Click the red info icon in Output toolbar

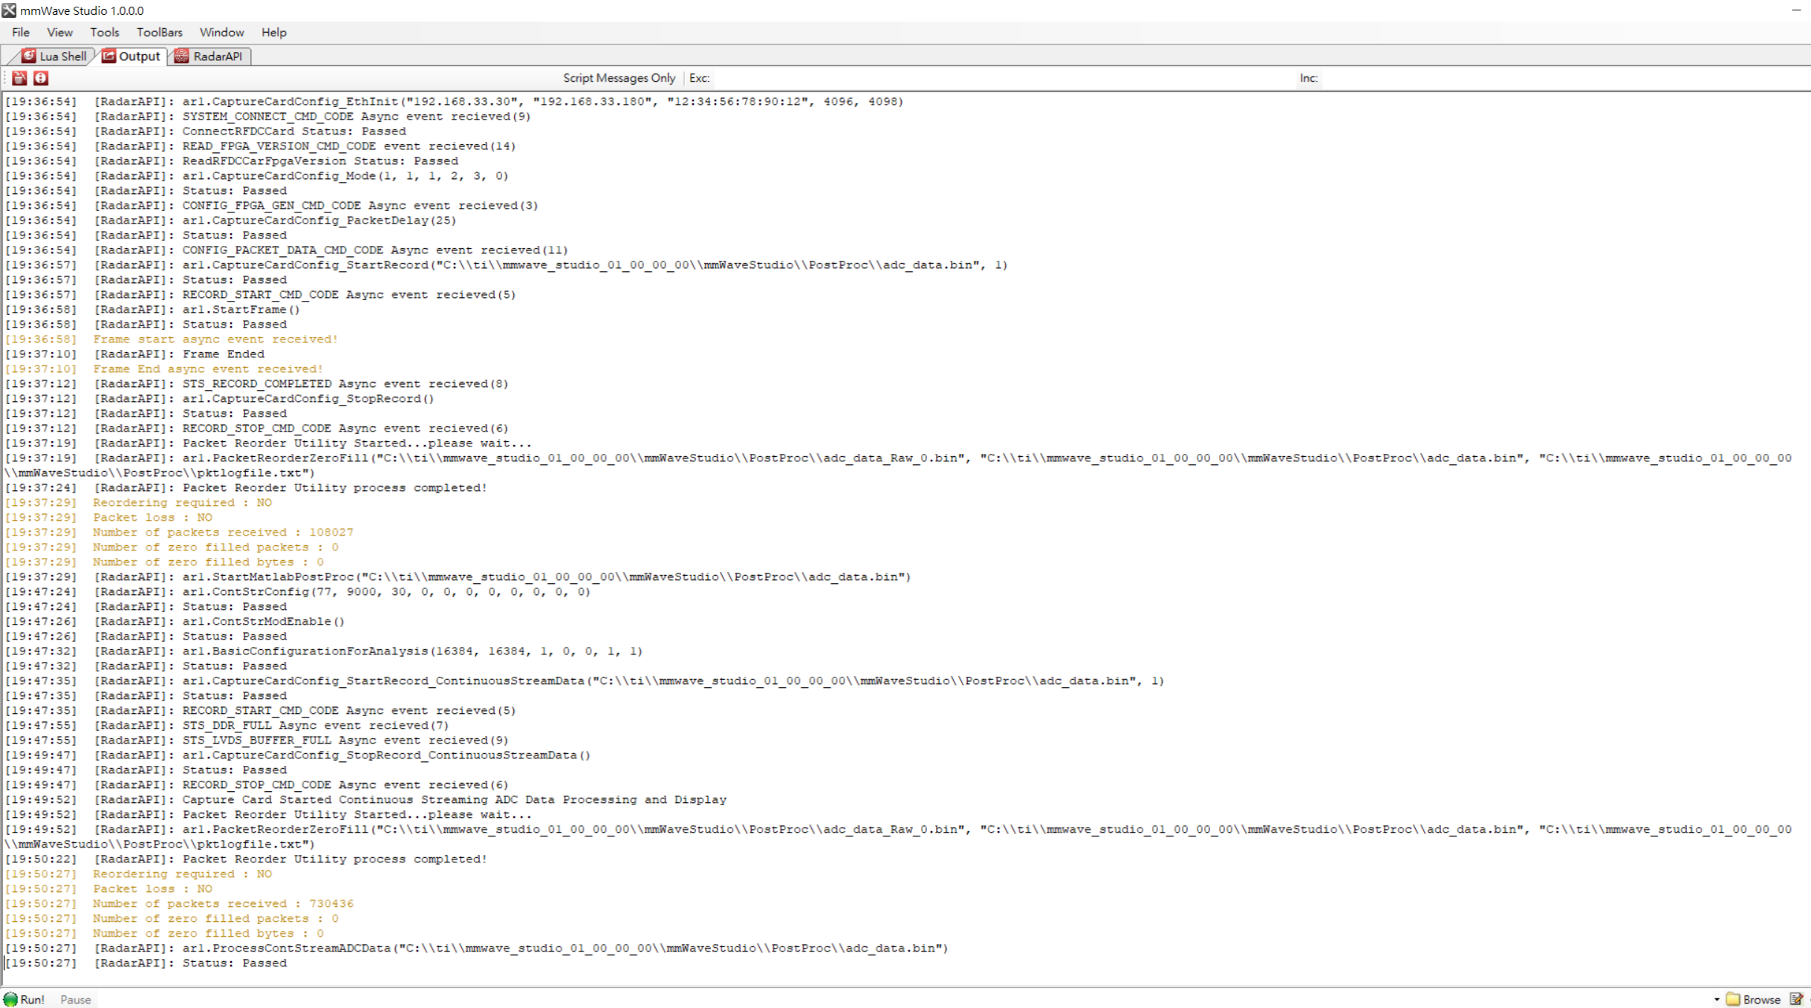point(41,78)
